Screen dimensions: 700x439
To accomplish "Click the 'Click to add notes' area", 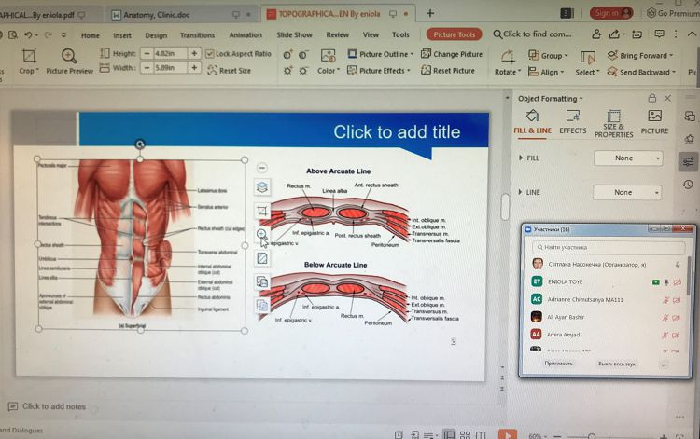I will point(53,406).
